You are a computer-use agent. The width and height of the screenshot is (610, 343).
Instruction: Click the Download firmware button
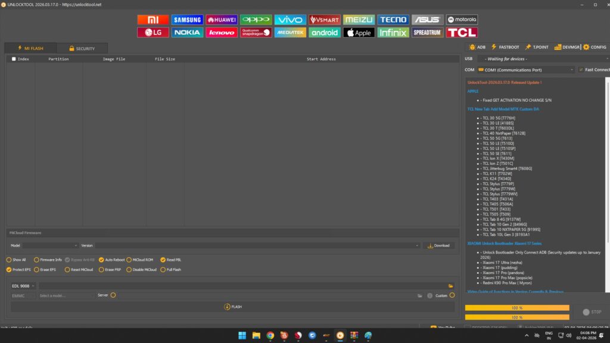point(438,246)
